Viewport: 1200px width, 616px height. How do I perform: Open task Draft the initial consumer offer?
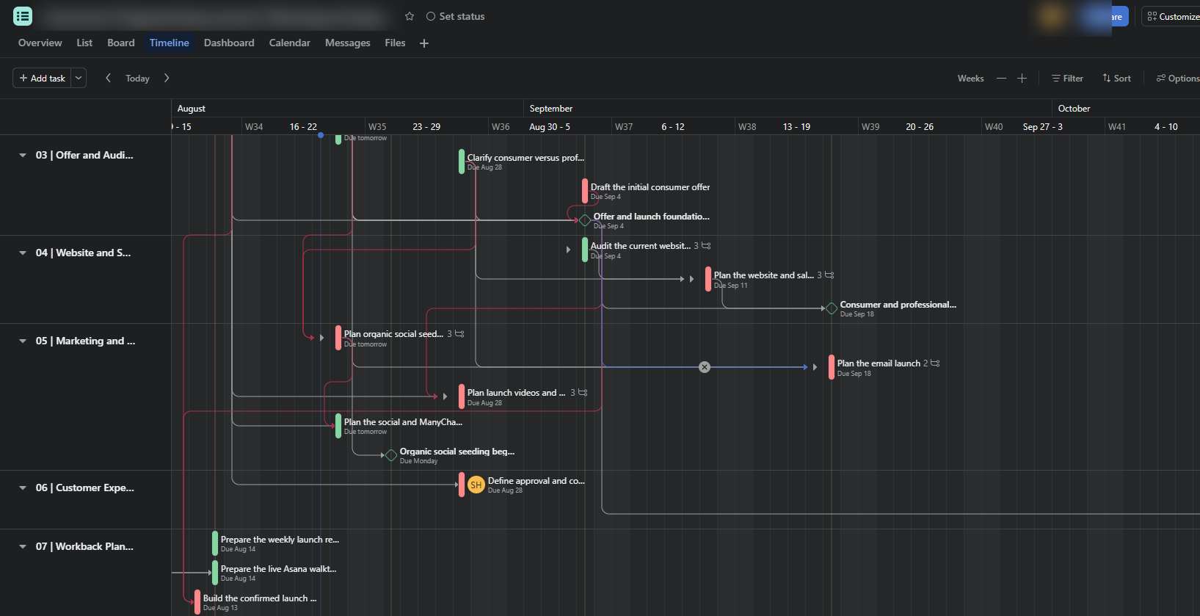650,187
